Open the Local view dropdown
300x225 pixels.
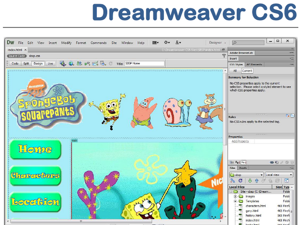pyautogui.click(x=279, y=175)
